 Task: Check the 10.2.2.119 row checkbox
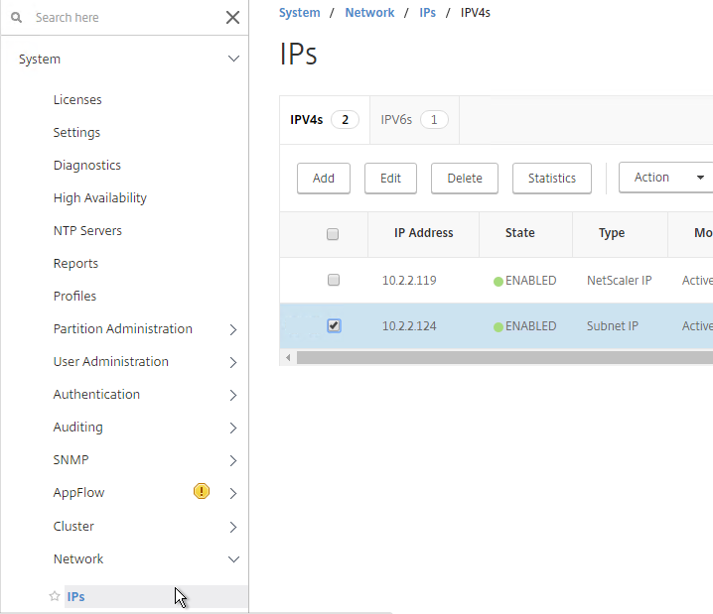coord(334,280)
